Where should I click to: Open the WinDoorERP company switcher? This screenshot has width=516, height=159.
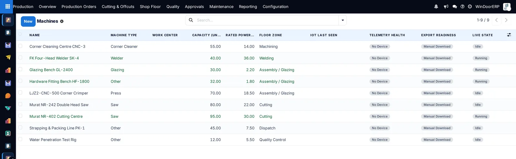point(487,6)
